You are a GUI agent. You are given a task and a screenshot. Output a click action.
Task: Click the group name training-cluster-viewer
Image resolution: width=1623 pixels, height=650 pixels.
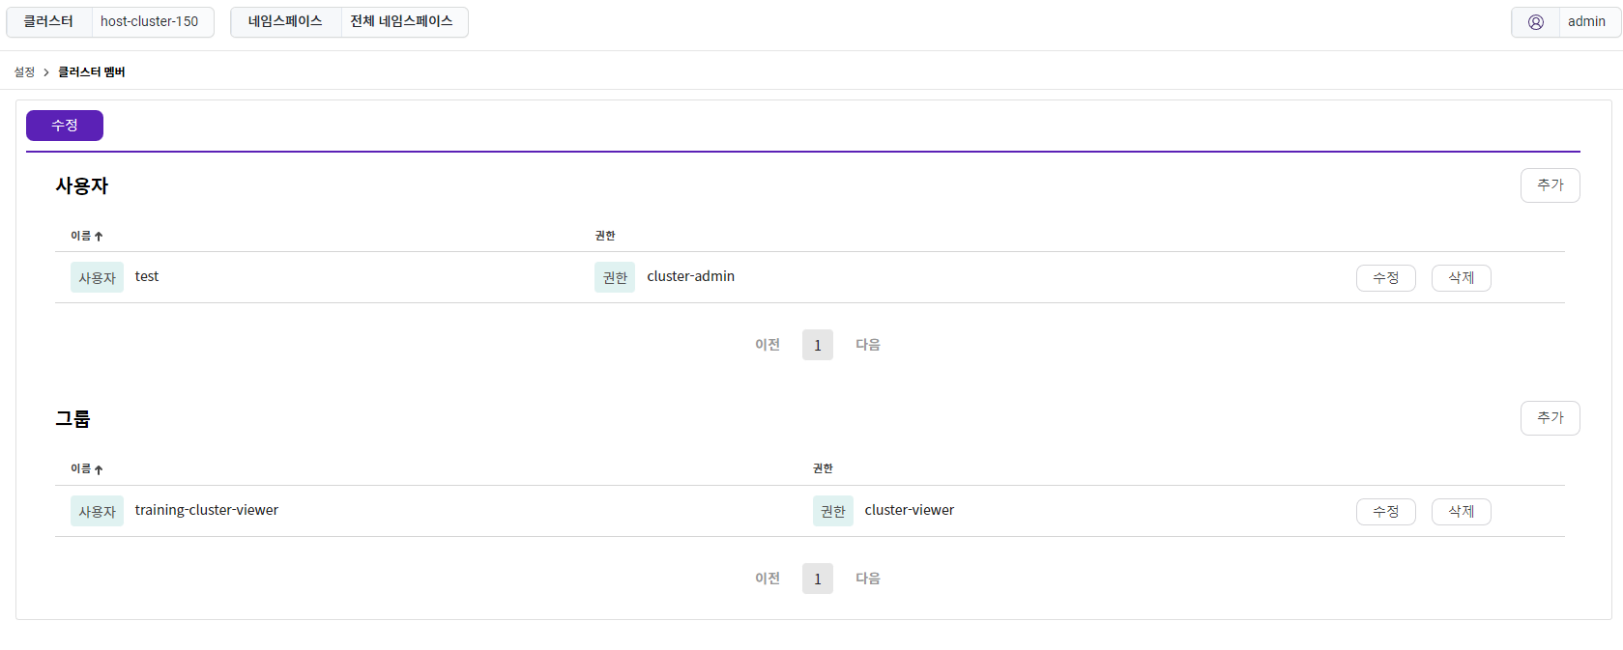click(x=207, y=511)
